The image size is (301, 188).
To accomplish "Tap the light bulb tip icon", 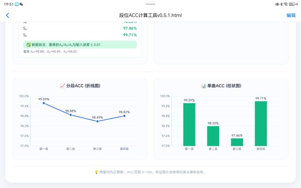I will pos(97,172).
